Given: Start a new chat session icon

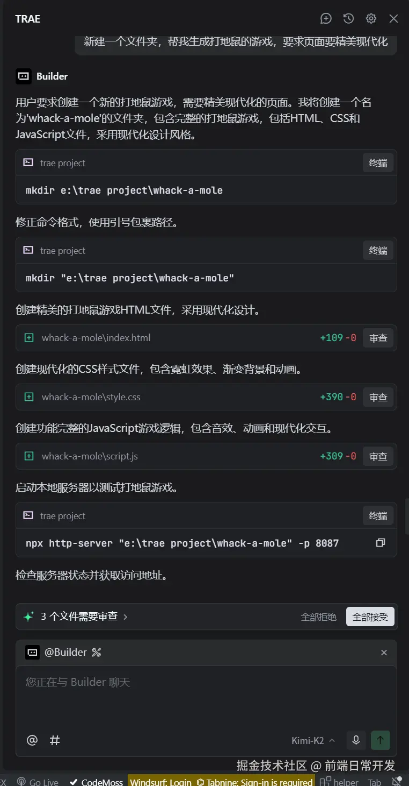Looking at the screenshot, I should coord(326,19).
